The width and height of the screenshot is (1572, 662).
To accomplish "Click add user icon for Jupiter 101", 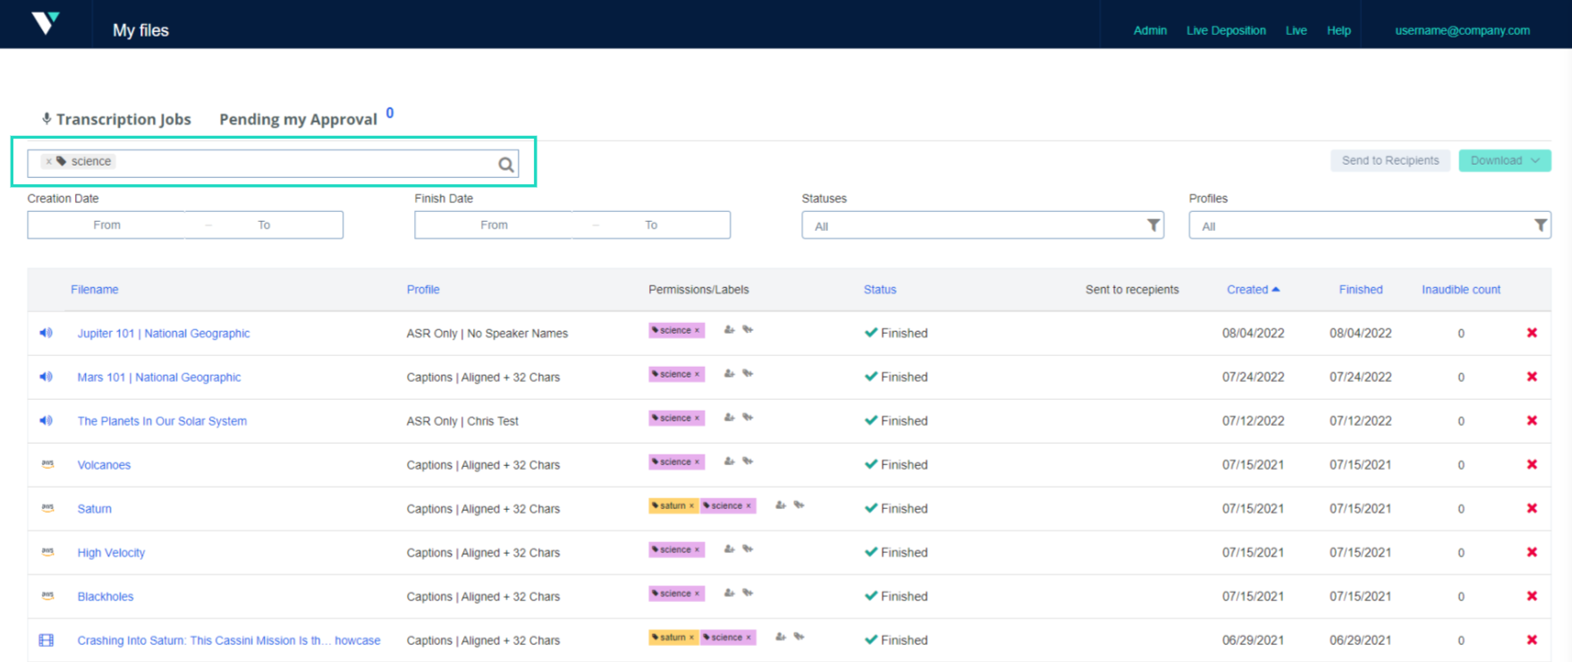I will pos(729,330).
